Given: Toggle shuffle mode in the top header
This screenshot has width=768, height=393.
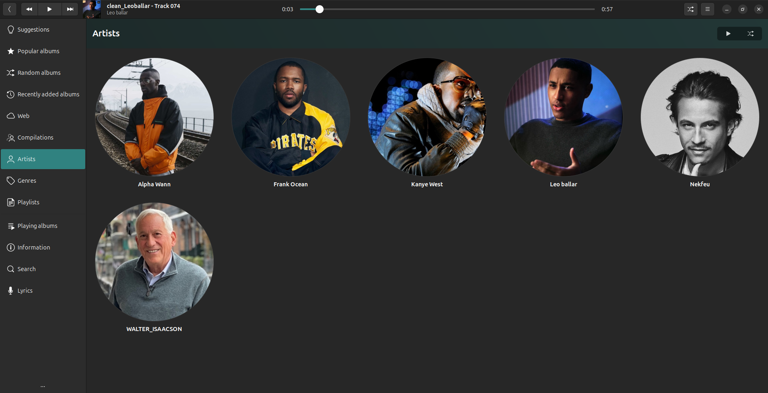Looking at the screenshot, I should 690,9.
